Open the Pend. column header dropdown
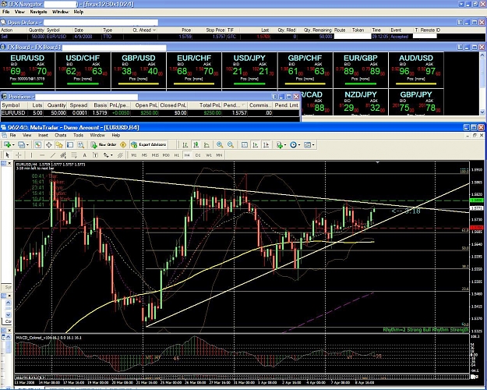Screen dimensions: 487x390 point(243,105)
